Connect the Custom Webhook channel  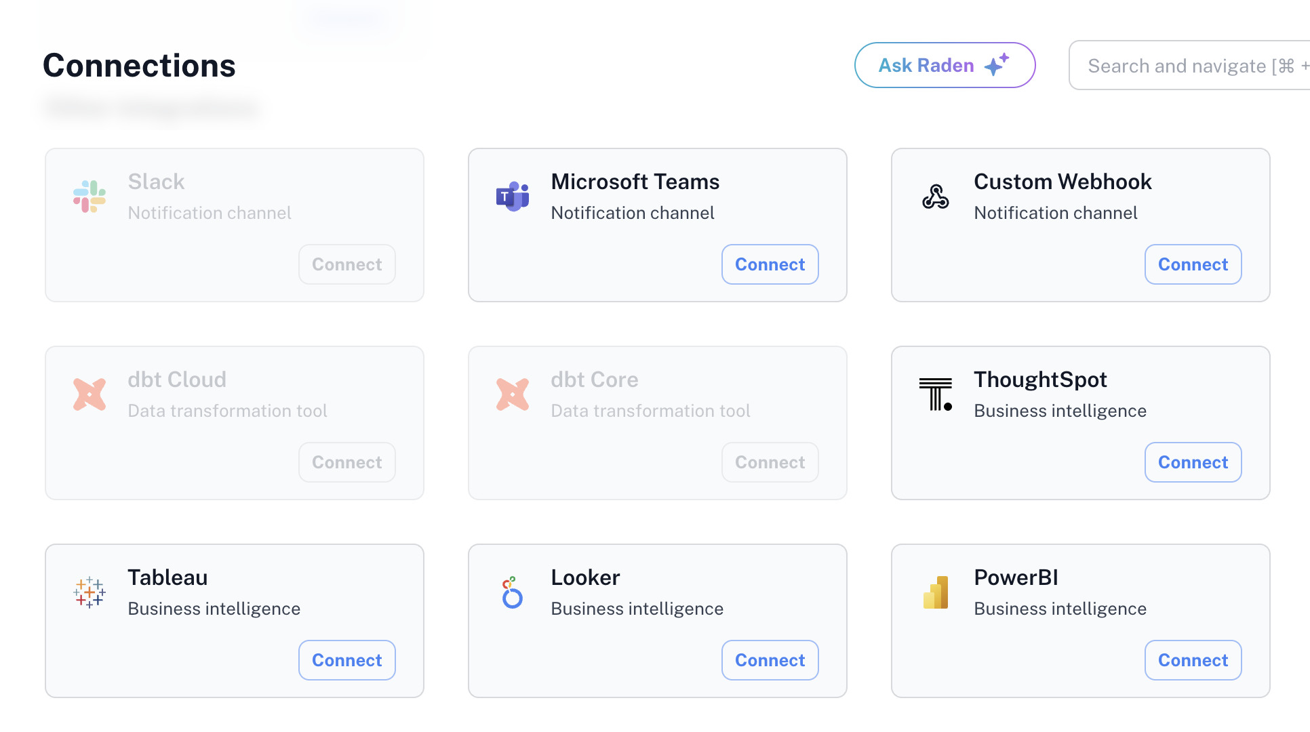click(1193, 264)
